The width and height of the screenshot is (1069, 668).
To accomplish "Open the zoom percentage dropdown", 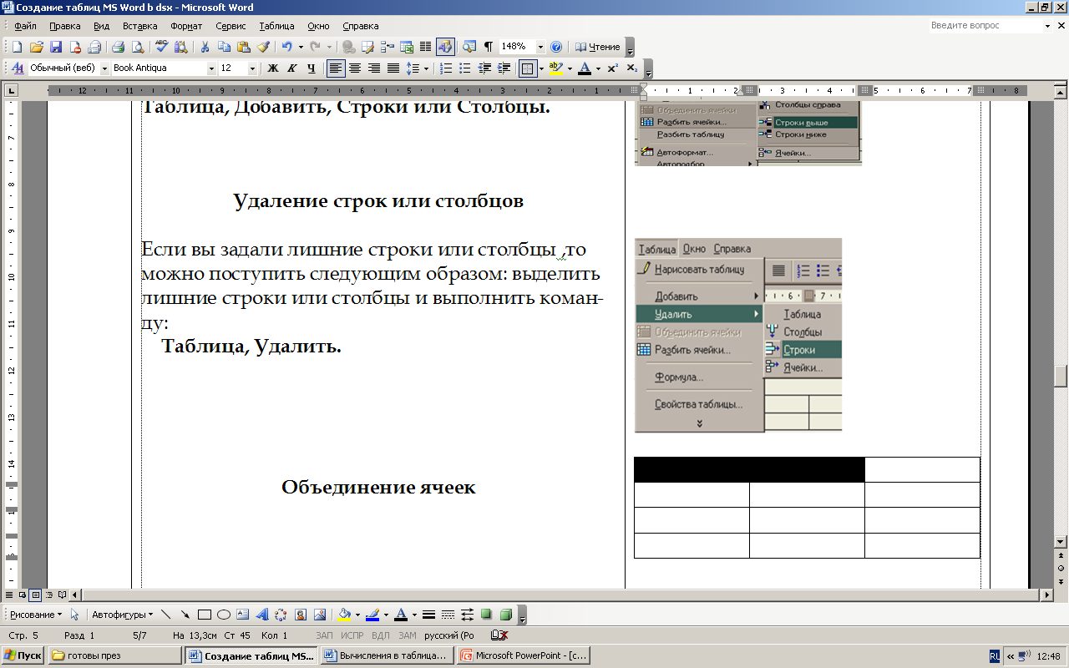I will click(x=540, y=47).
